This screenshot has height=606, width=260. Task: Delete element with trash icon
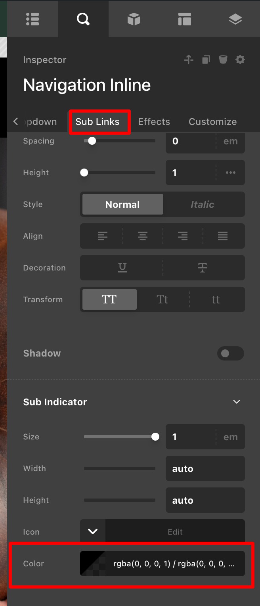pyautogui.click(x=223, y=60)
